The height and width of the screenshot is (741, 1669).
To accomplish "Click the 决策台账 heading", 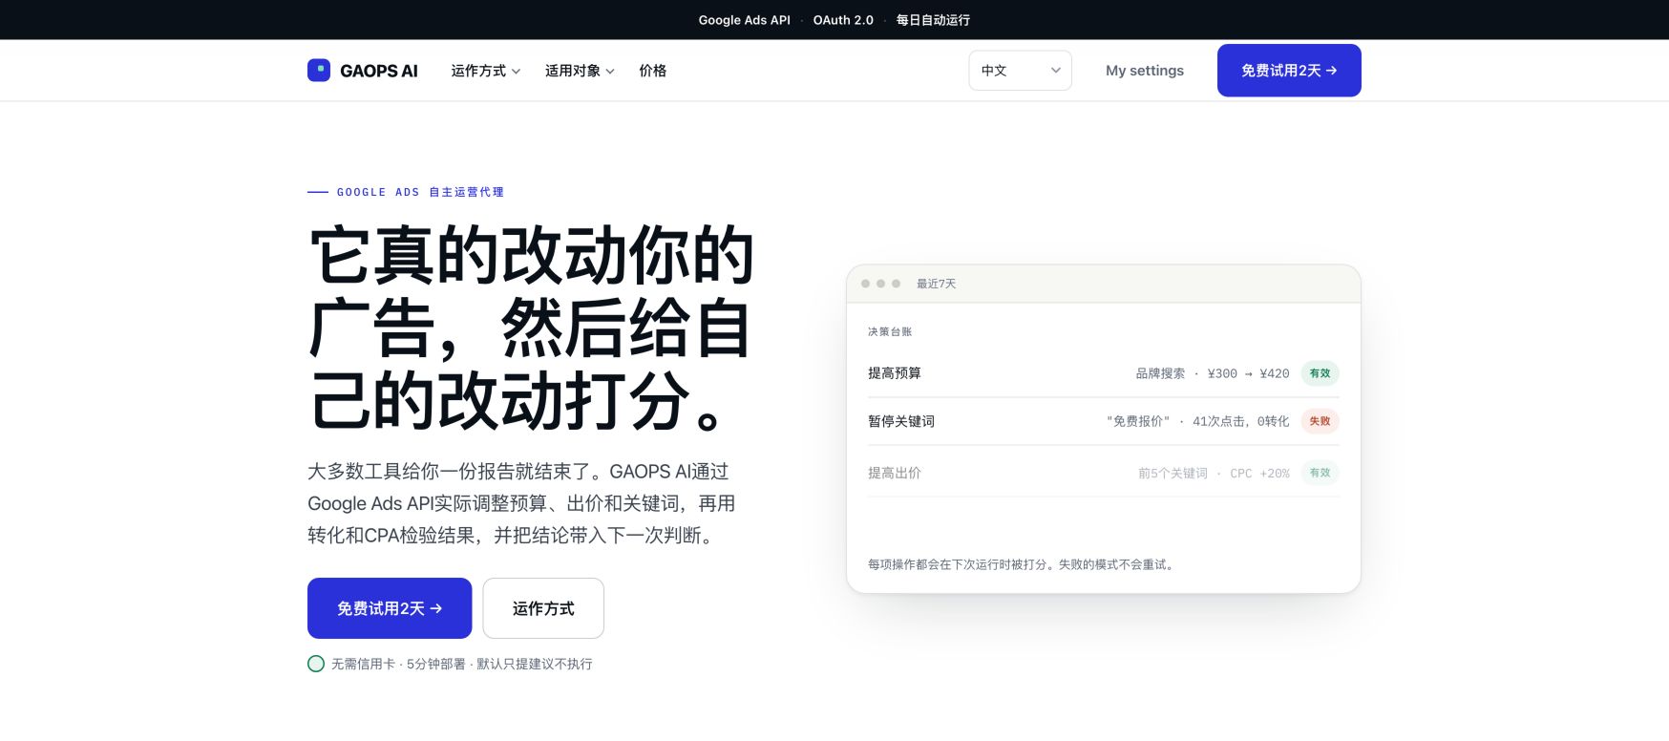I will click(890, 331).
